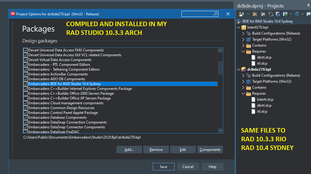
Task: Collapse Requires under bdertl270.bpl
Action: [243, 51]
